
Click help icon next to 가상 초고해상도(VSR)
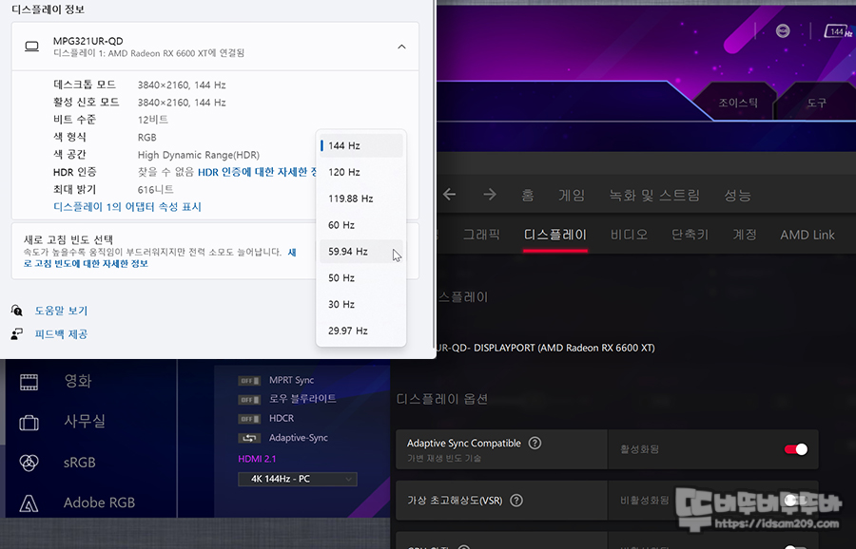516,500
